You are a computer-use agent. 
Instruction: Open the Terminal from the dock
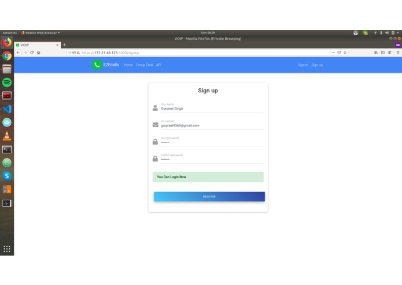pyautogui.click(x=7, y=149)
